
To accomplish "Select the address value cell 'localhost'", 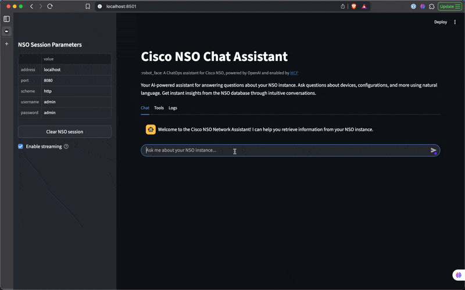I will pos(76,70).
